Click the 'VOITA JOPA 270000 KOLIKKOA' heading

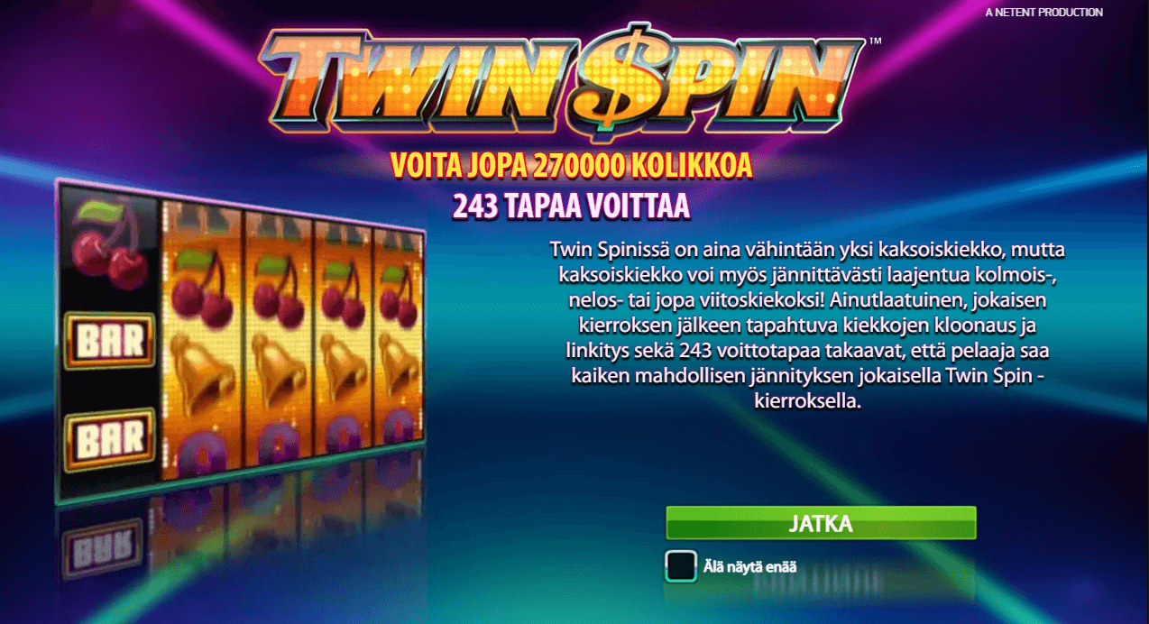571,166
